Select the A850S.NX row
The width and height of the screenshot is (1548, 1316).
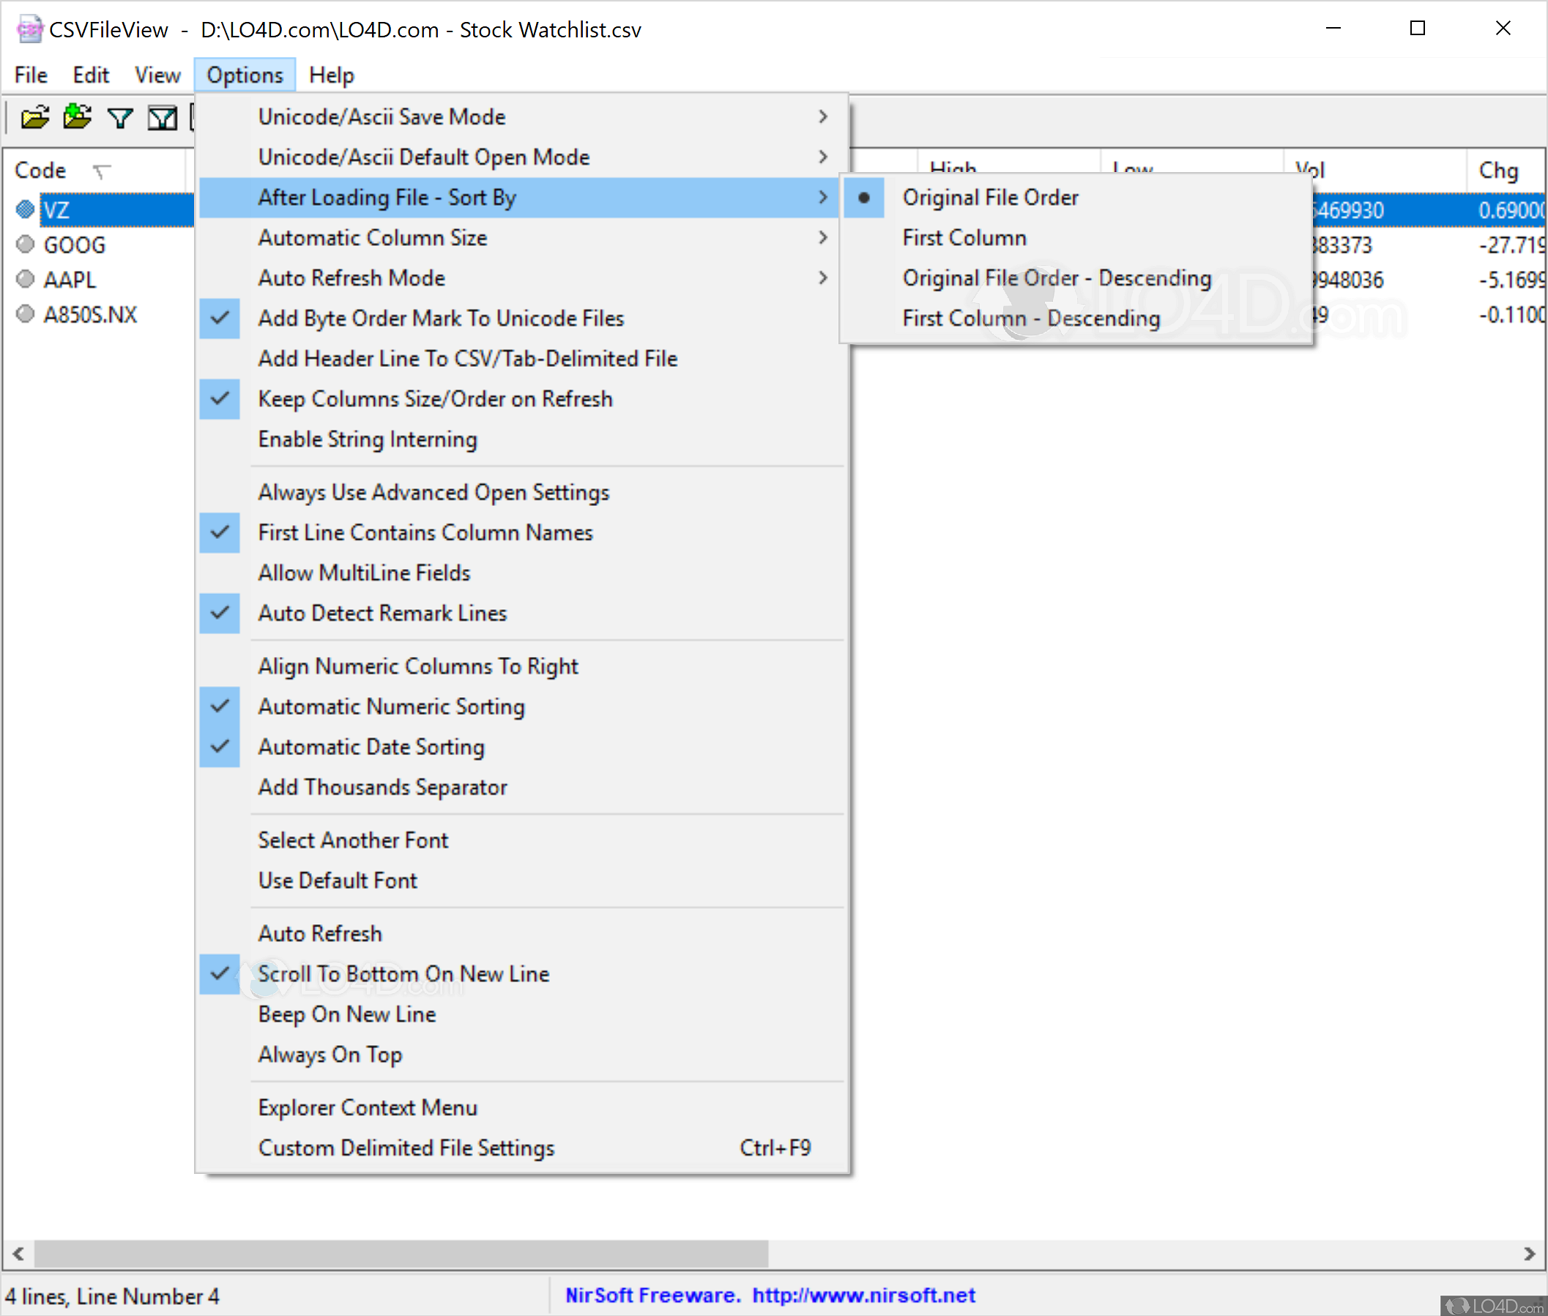click(x=90, y=315)
